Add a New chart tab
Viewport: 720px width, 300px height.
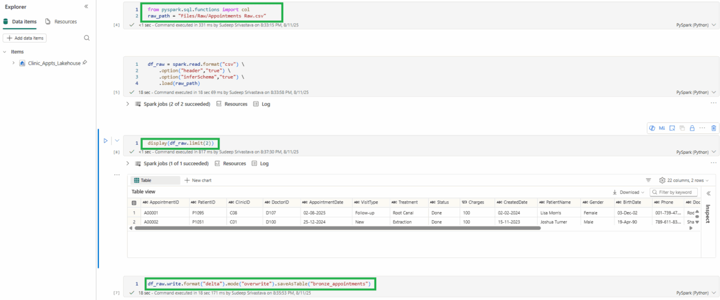tap(198, 180)
